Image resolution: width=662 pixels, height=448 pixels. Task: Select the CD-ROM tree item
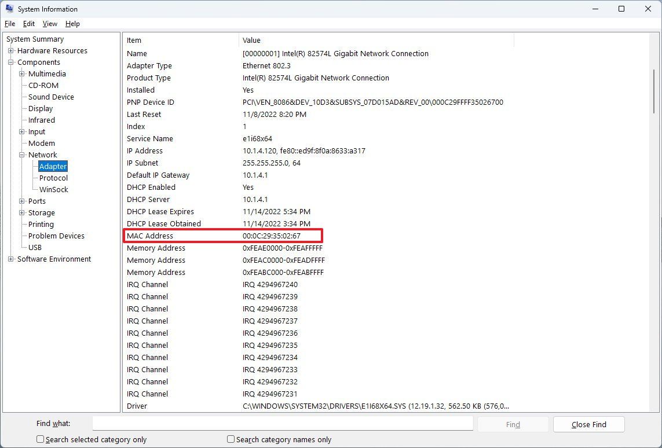43,85
